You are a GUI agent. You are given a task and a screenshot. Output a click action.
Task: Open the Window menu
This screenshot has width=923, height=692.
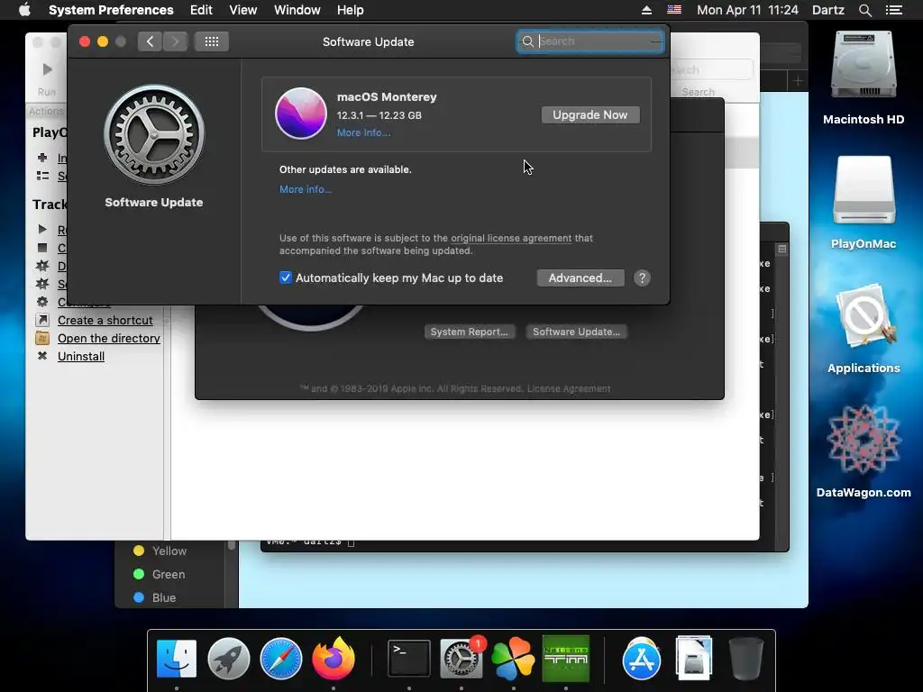click(297, 10)
